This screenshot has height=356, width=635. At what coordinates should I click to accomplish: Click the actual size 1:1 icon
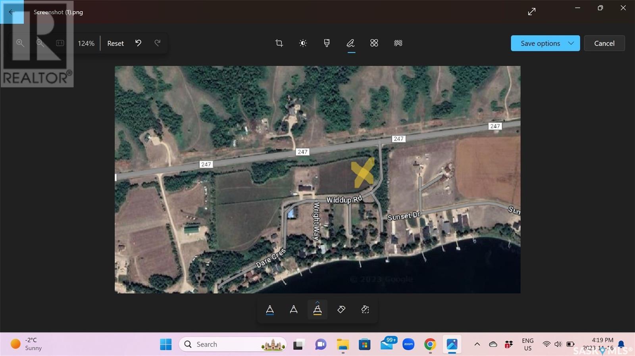(60, 43)
